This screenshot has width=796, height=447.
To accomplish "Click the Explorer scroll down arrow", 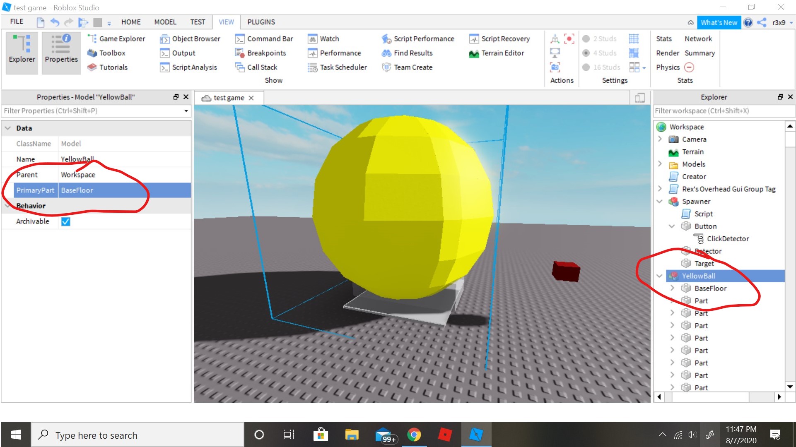I will [x=790, y=387].
